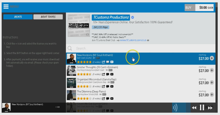Click the $27.00 price on Sinister Thoughts
Screen dimensions: 220x115
tap(204, 71)
